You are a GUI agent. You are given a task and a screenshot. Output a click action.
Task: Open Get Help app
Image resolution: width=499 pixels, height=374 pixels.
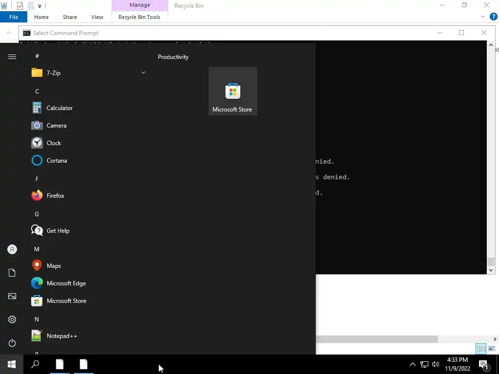pyautogui.click(x=89, y=230)
